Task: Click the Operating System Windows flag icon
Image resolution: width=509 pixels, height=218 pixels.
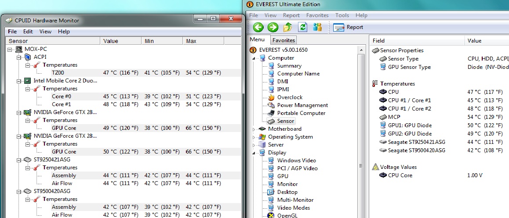Action: [262, 137]
